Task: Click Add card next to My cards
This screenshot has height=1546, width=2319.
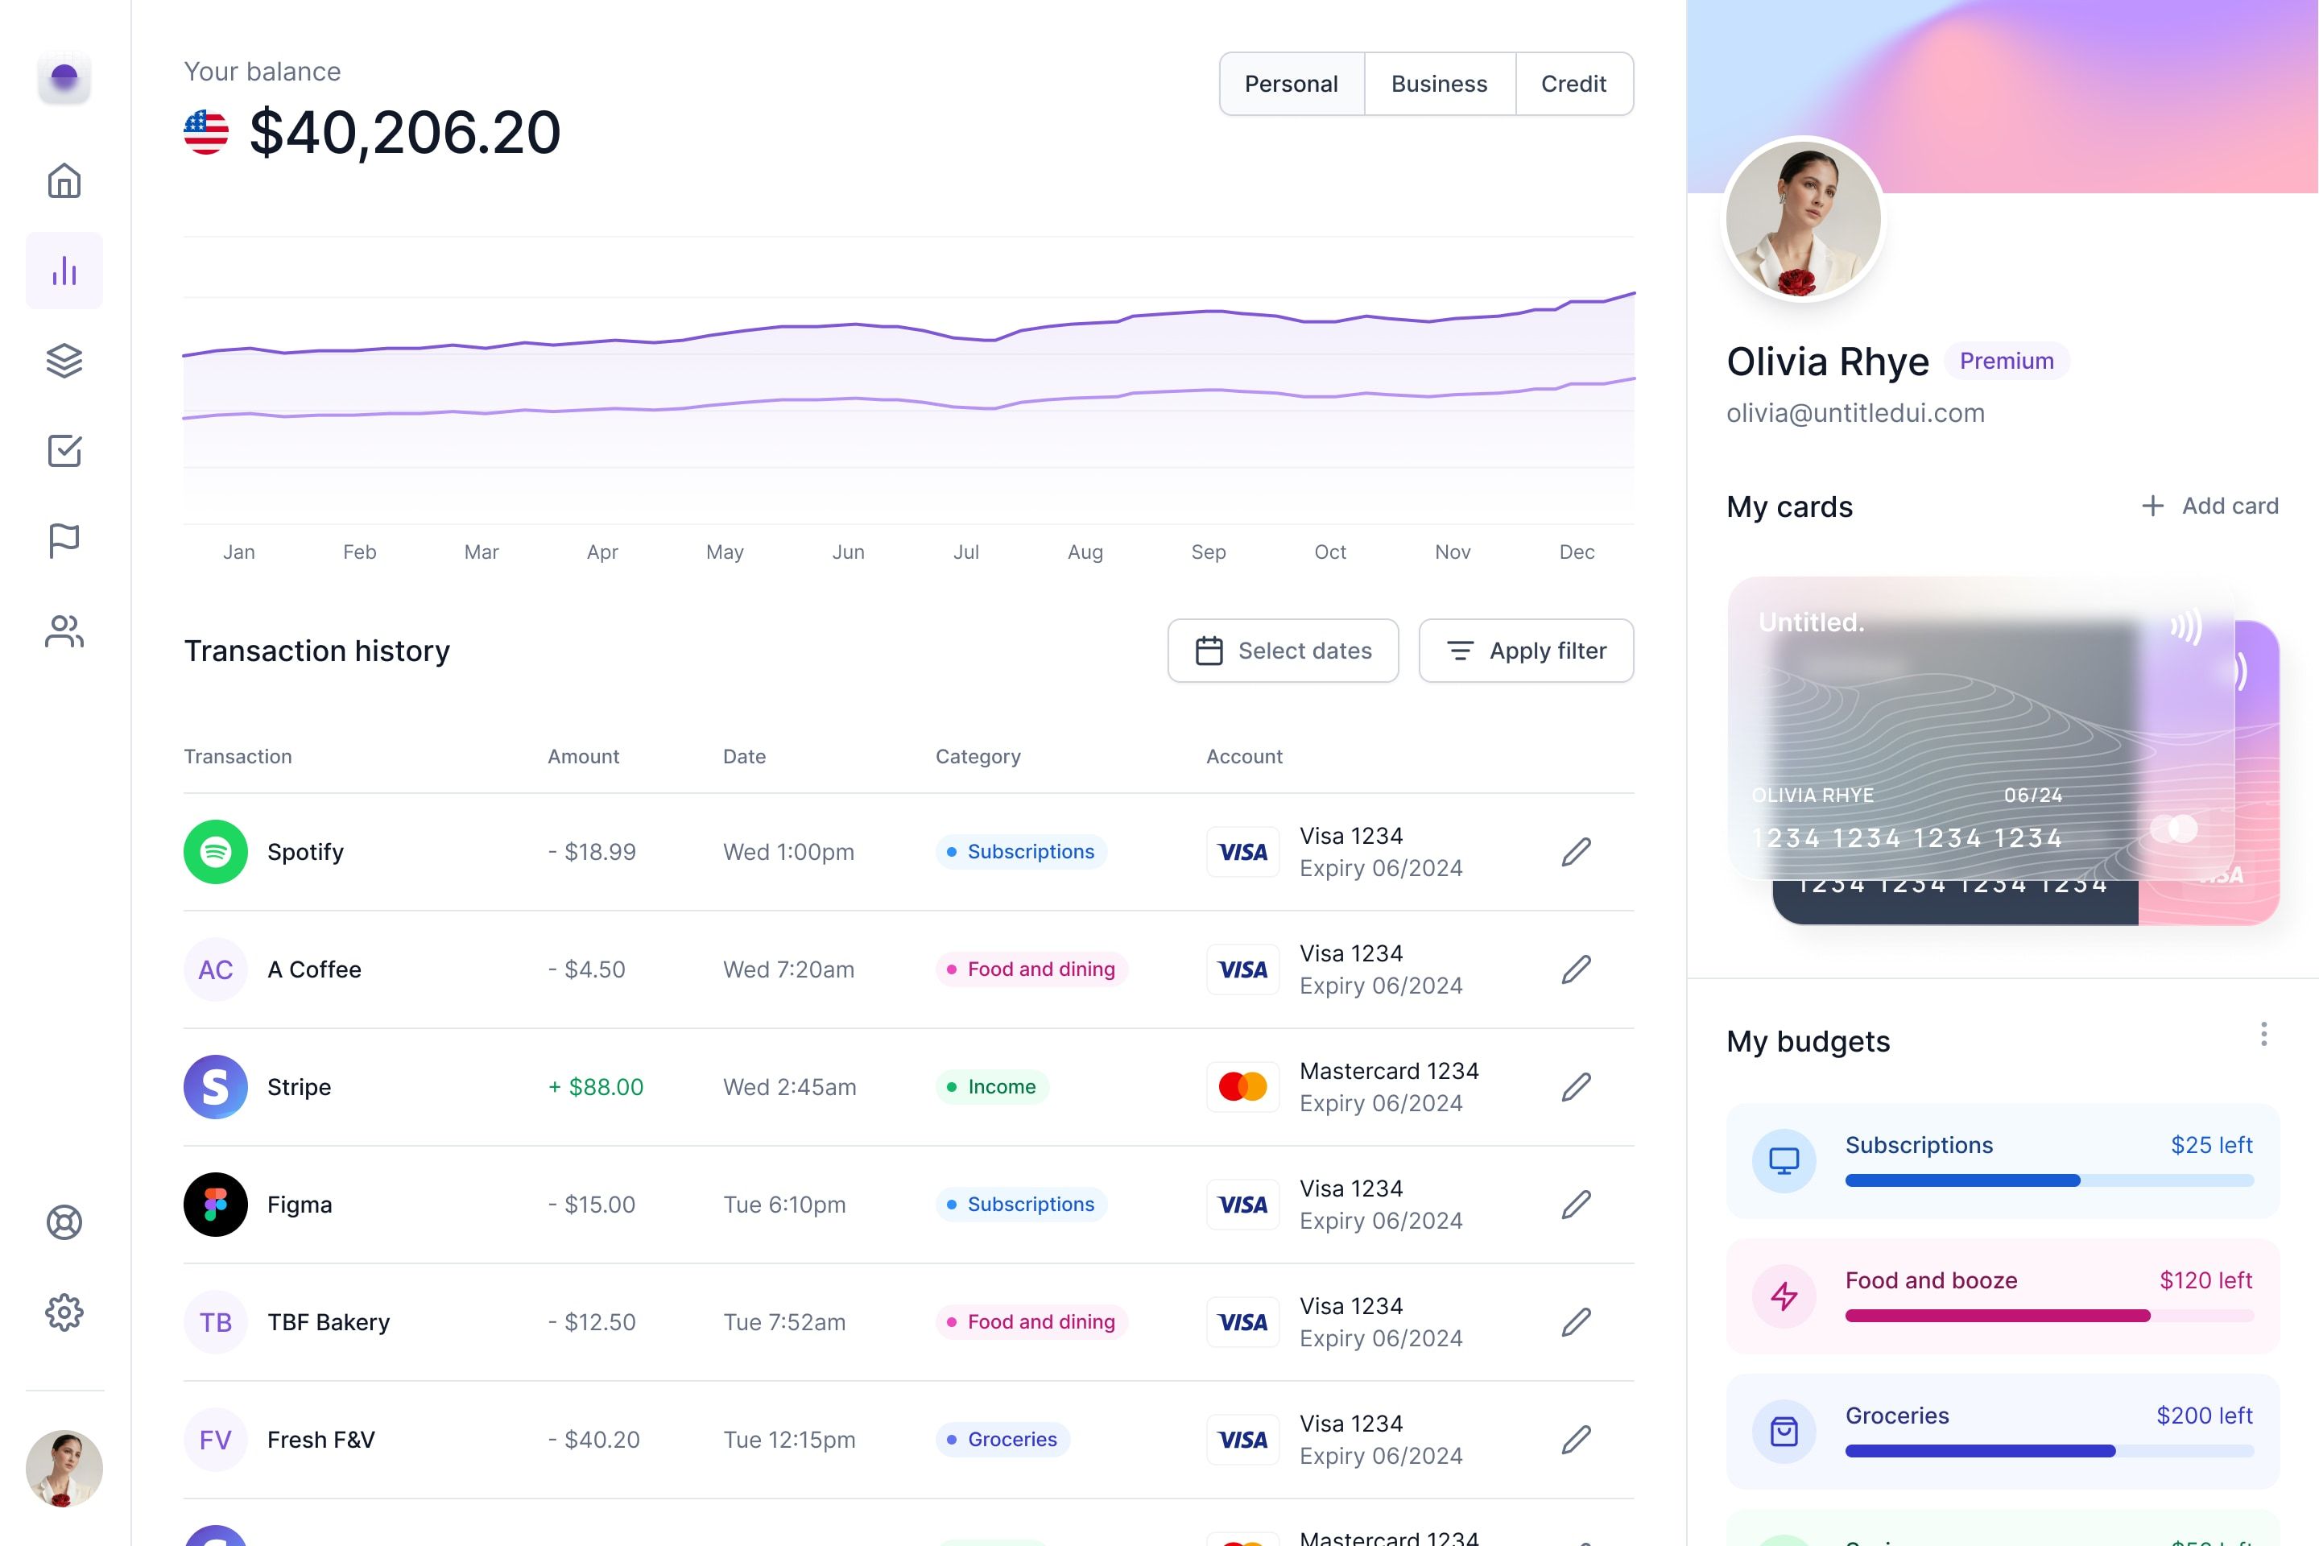Action: point(2209,506)
